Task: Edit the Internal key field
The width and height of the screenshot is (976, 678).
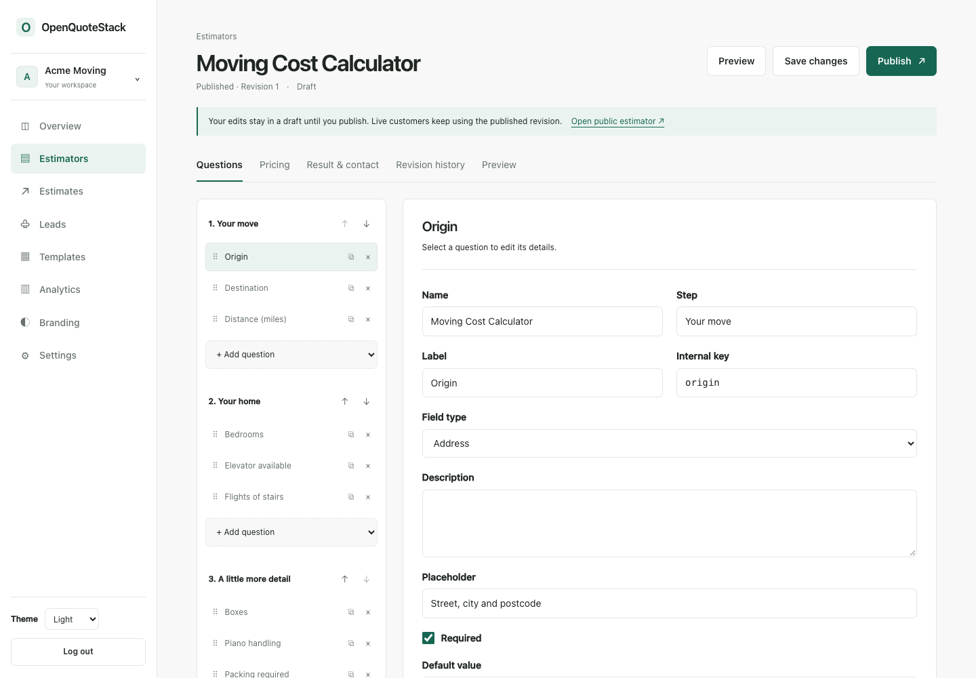Action: click(x=796, y=383)
